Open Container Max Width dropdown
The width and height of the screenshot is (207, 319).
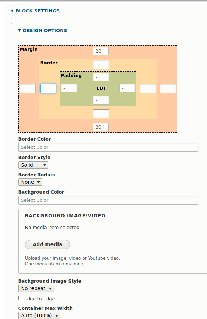(39, 315)
